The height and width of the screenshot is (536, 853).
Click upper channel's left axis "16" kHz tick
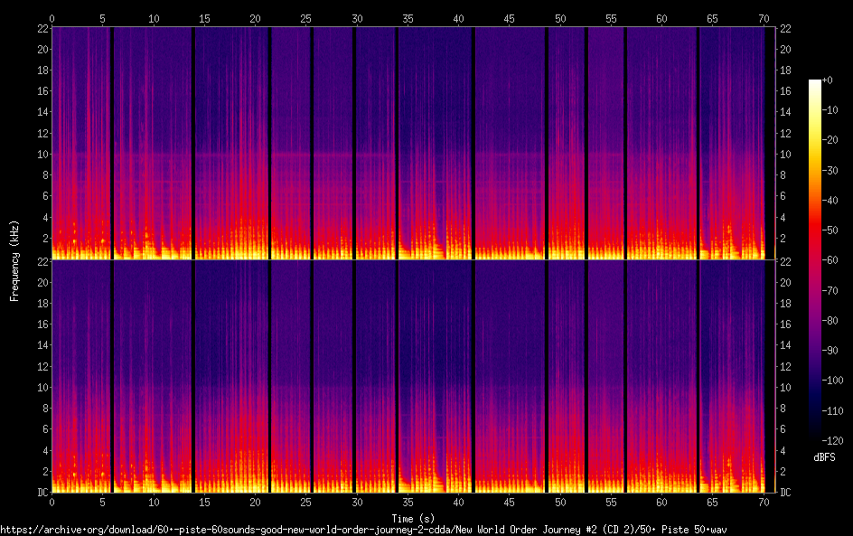tap(43, 91)
